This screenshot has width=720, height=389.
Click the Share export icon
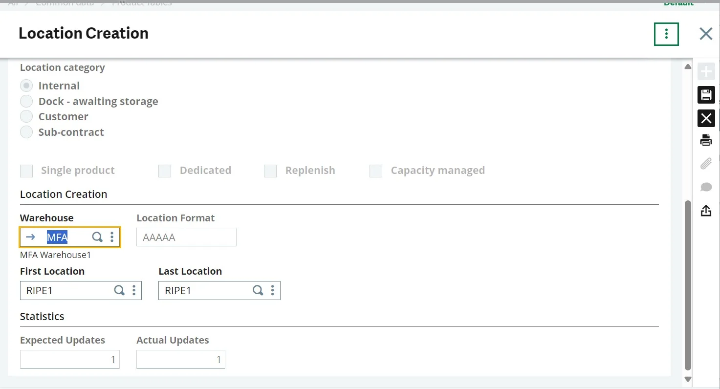pos(706,210)
